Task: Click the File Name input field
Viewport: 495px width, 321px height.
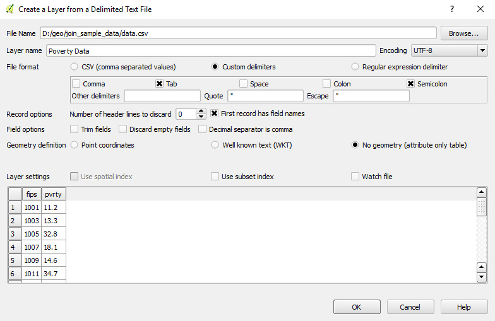Action: (x=239, y=33)
